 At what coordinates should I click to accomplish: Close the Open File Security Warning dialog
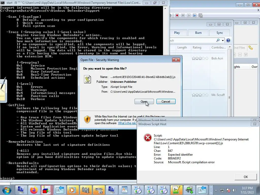click(x=176, y=60)
